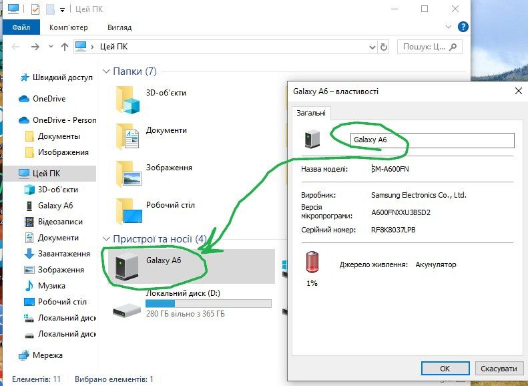Image resolution: width=528 pixels, height=386 pixels.
Task: Click the Galaxy A6 name field in properties
Action: point(433,140)
